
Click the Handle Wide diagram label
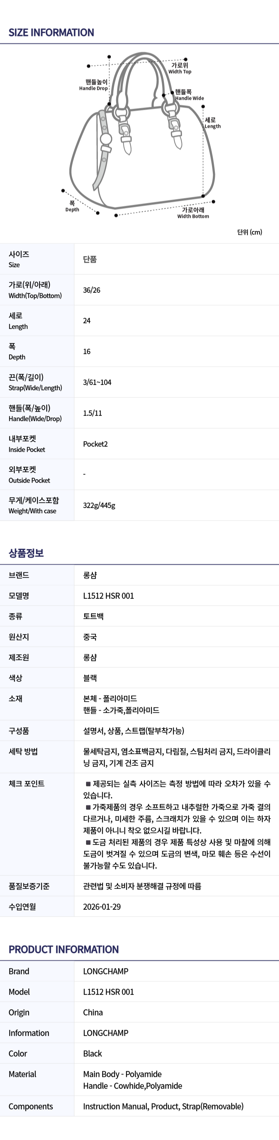(x=189, y=95)
